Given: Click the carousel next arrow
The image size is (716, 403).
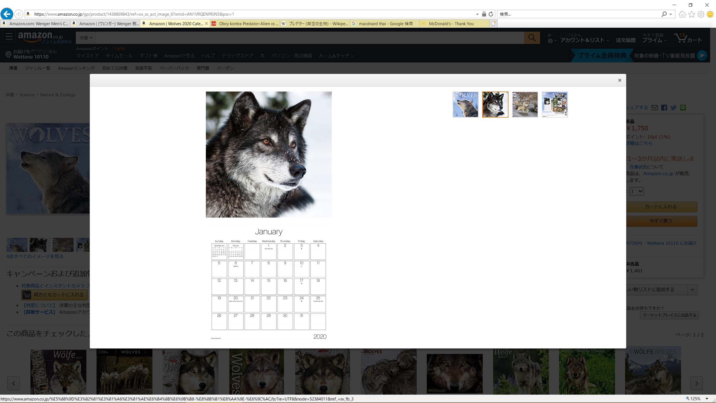Looking at the screenshot, I should 697,383.
